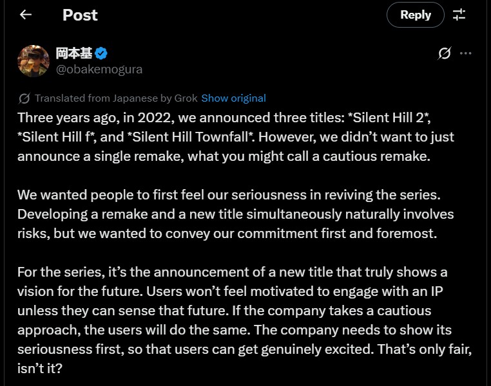Viewport: 491px width, 386px height.
Task: Toggle translation with Show original
Action: coord(233,98)
